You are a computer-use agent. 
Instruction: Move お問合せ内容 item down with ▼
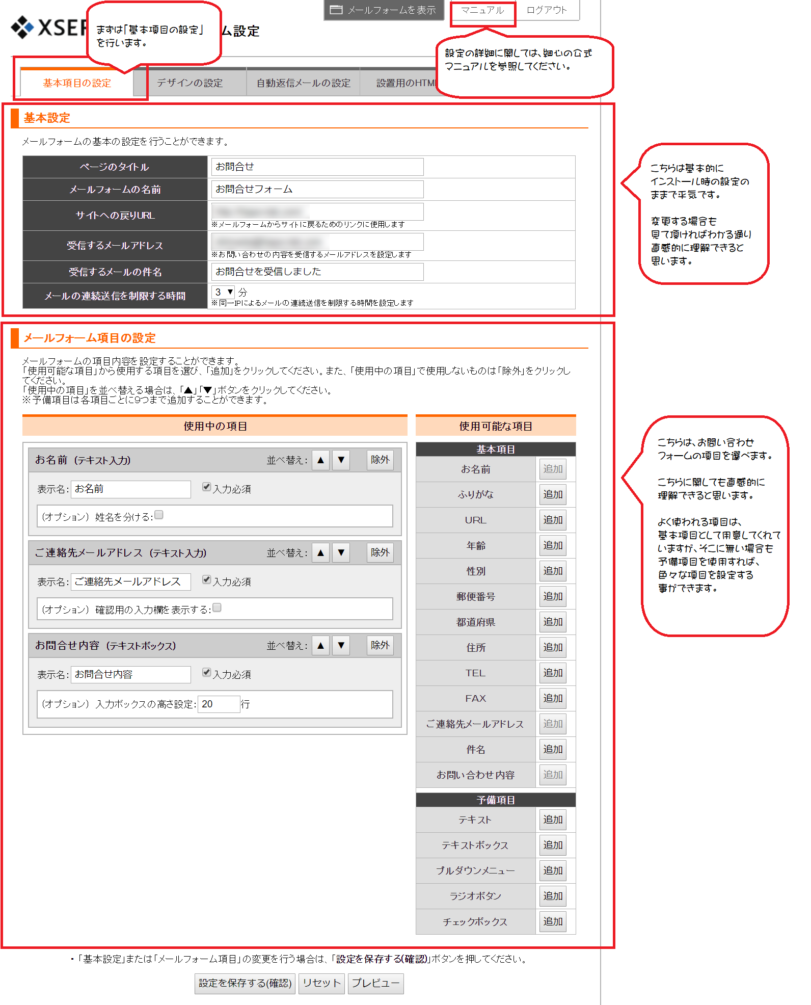pos(341,645)
